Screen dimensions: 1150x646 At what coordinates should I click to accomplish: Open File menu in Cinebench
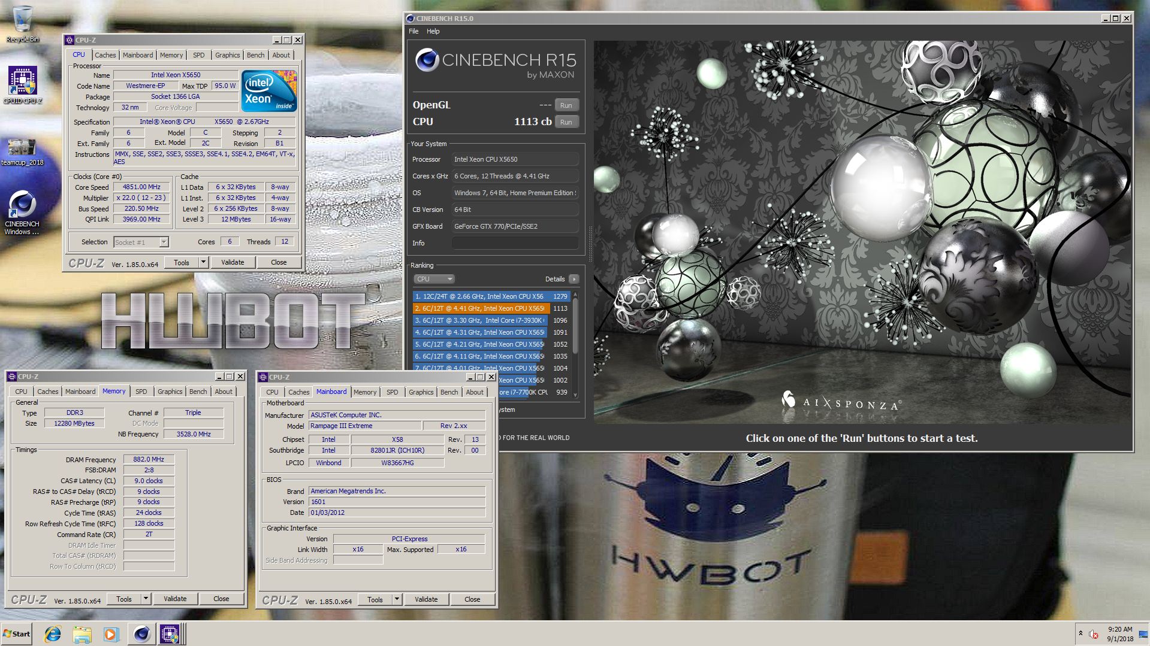[413, 31]
